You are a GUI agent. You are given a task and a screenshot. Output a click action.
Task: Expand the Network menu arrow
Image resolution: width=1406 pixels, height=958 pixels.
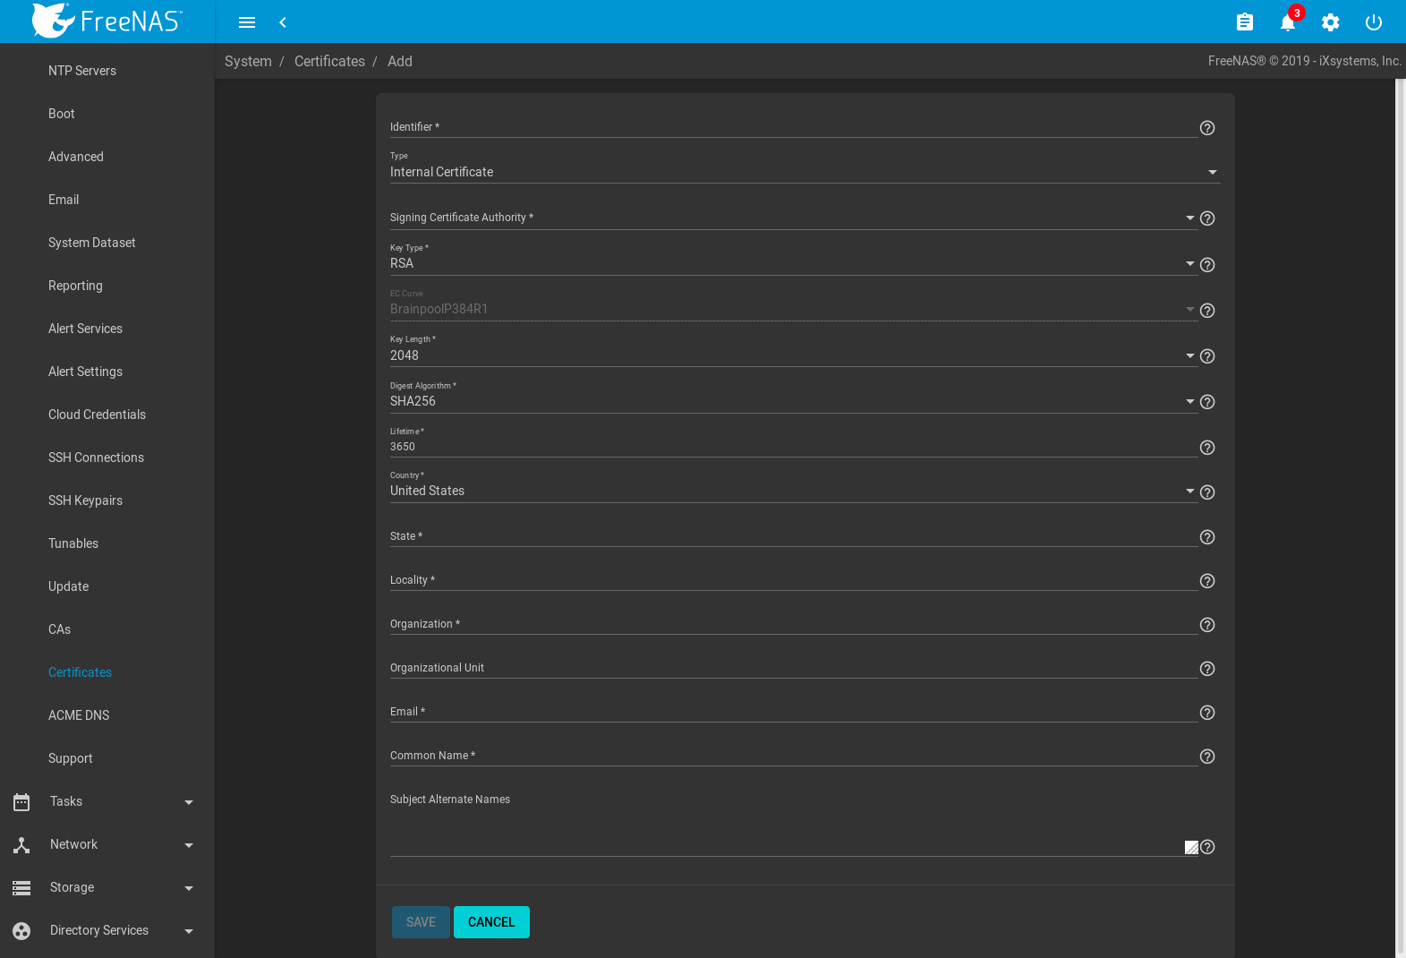189,845
